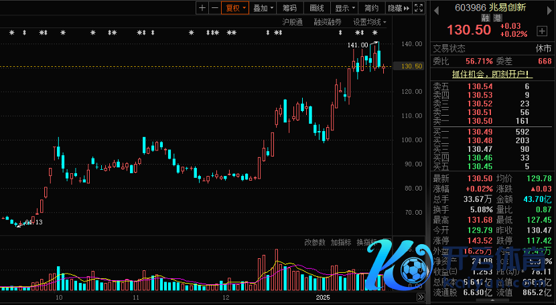Image resolution: width=556 pixels, height=305 pixels.
Task: Expand the 叠加 overlay dropdown
Action: point(263,8)
